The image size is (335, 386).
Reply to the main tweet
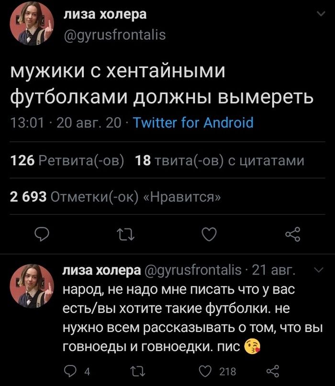pyautogui.click(x=43, y=234)
